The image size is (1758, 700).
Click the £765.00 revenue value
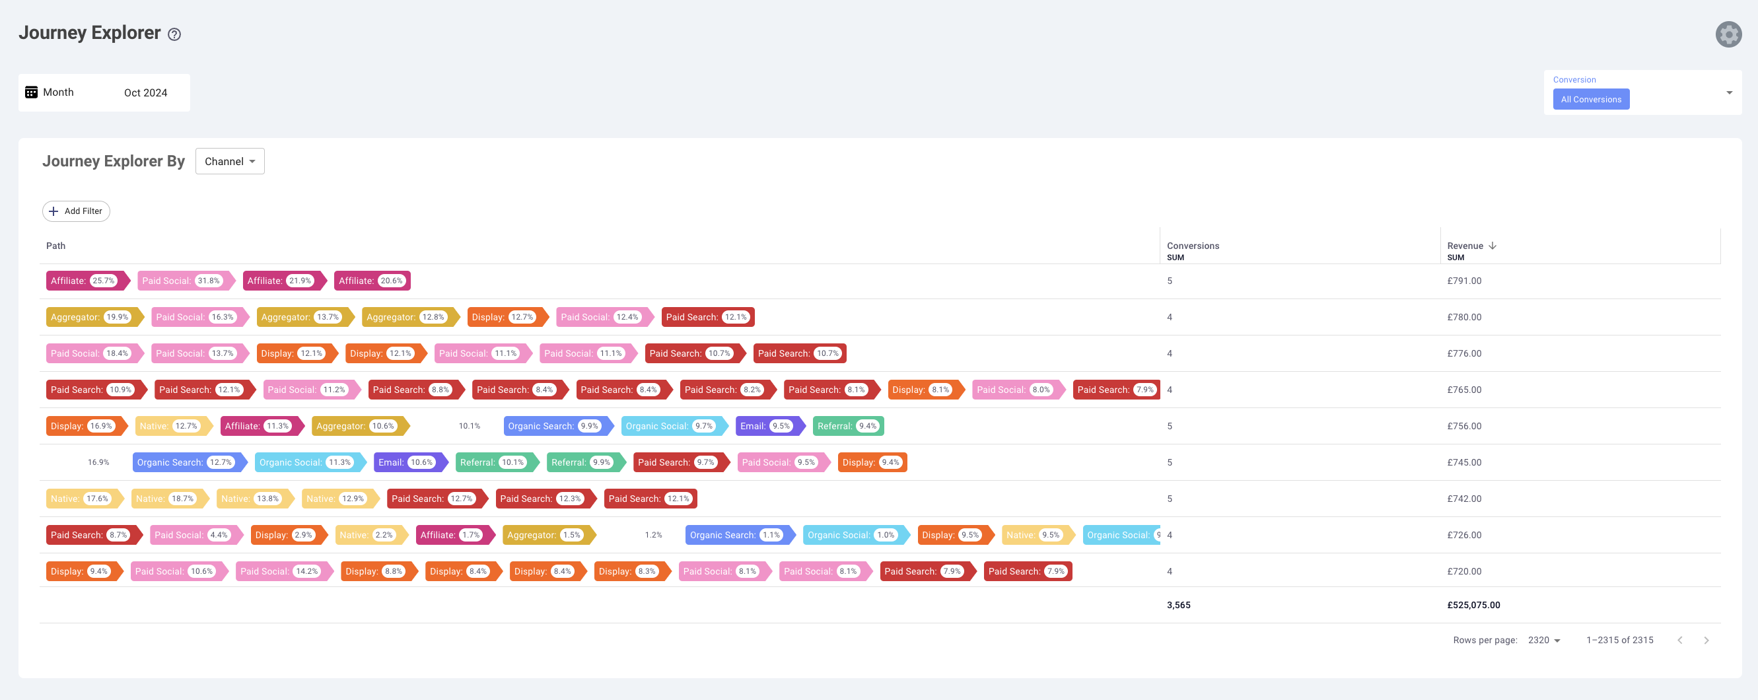(x=1464, y=390)
